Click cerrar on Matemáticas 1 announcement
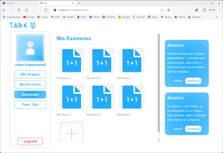The image size is (223, 153). coord(178,81)
